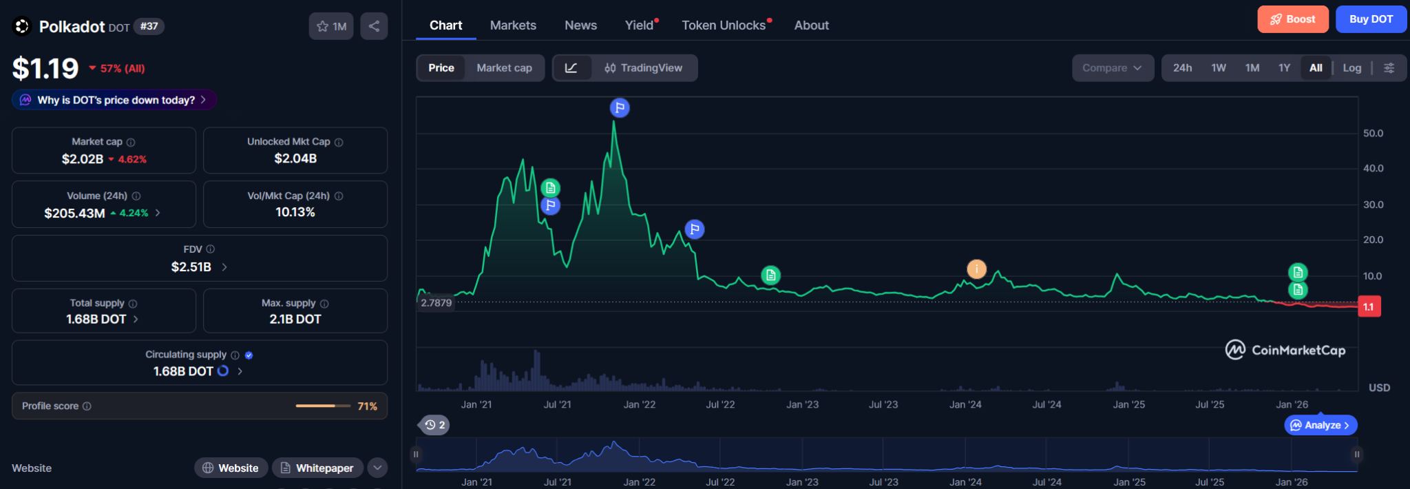The image size is (1410, 489).
Task: Click history counter badge showing 2
Action: 434,425
